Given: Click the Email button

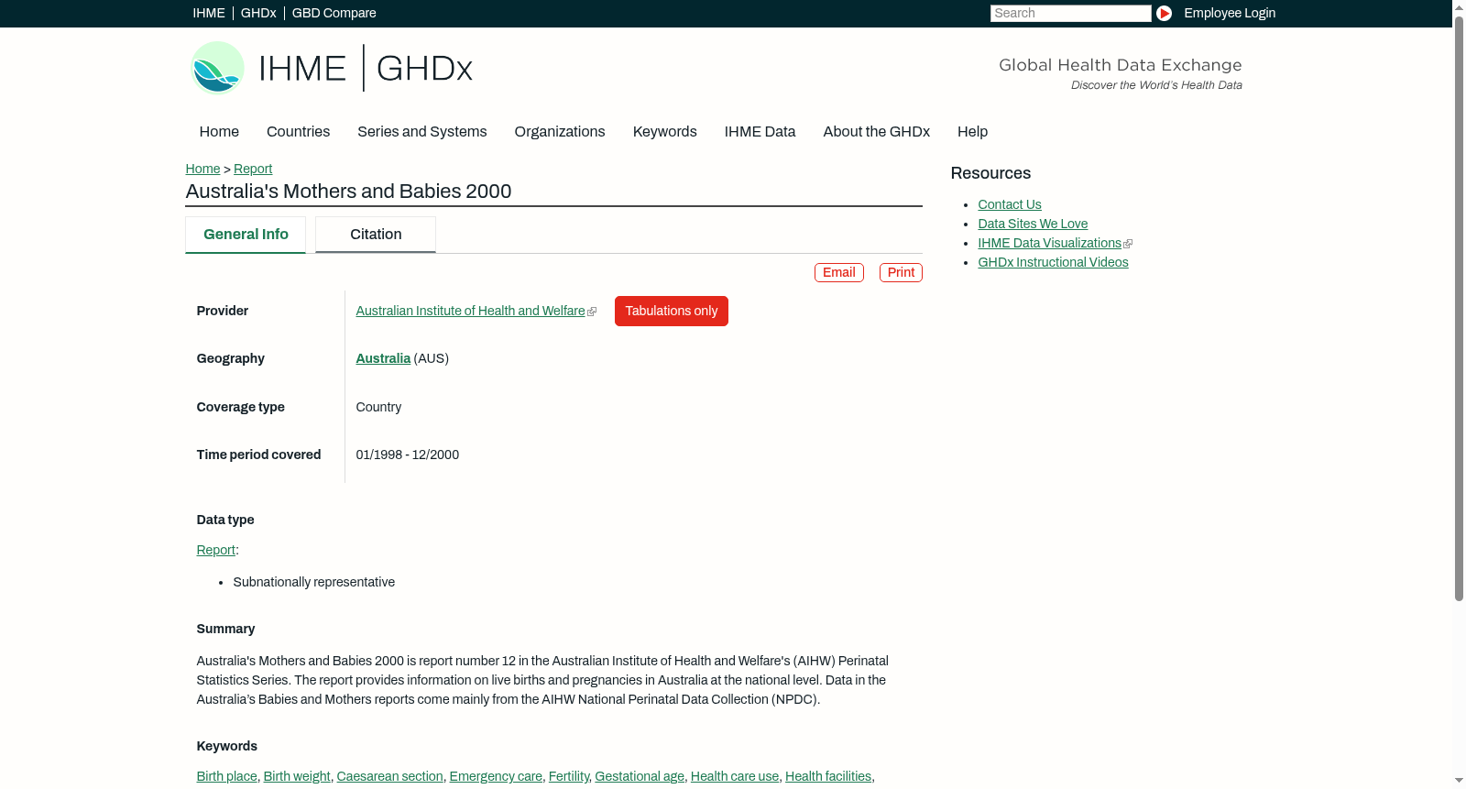Looking at the screenshot, I should click(839, 273).
